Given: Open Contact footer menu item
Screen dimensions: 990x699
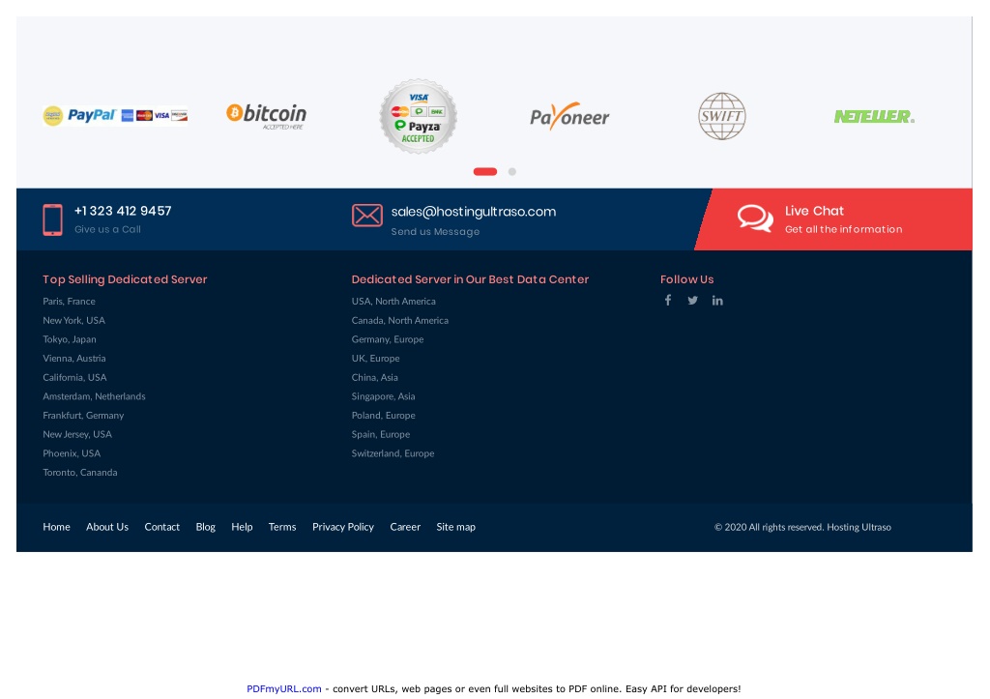Looking at the screenshot, I should tap(162, 527).
